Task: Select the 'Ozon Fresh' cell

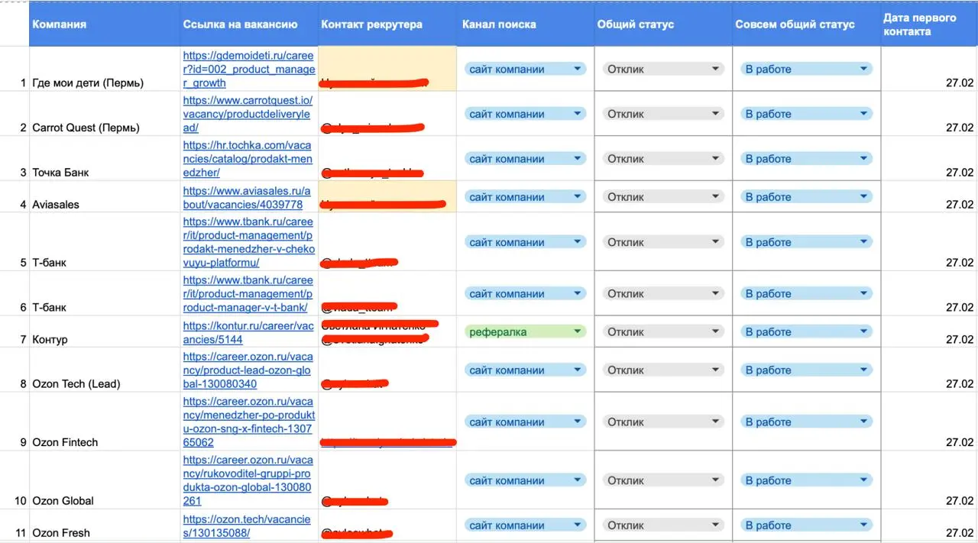Action: (105, 526)
